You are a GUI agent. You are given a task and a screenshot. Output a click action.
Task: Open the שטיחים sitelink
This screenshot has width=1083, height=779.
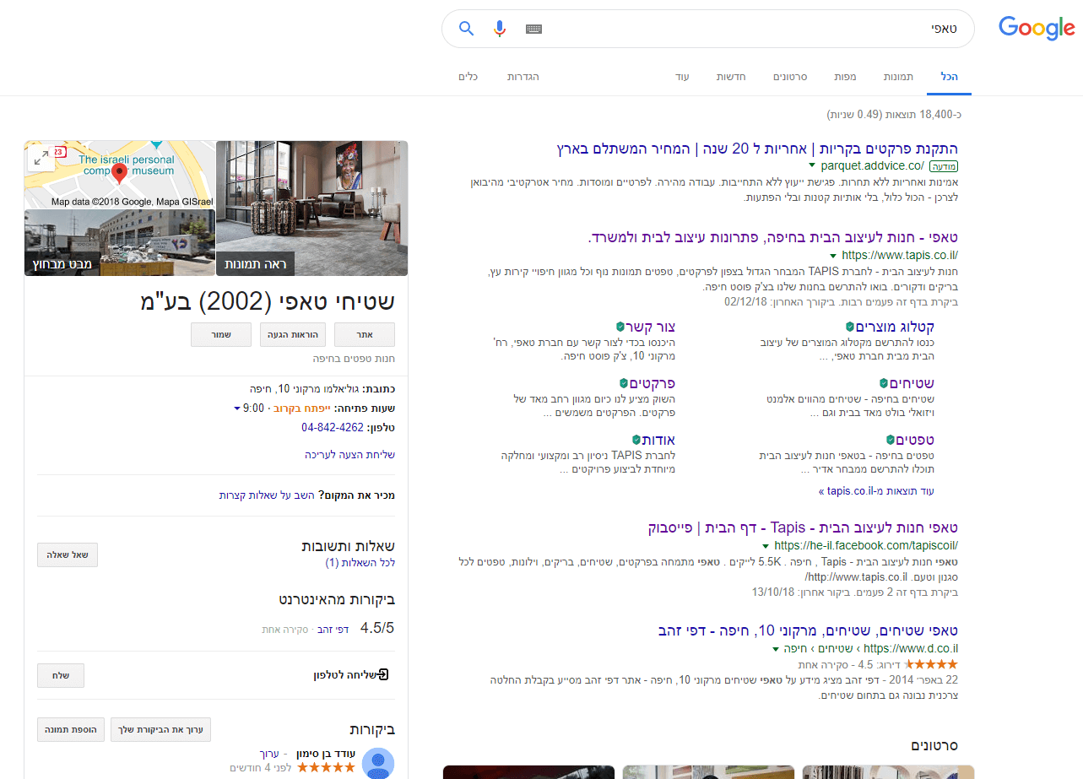click(x=912, y=383)
